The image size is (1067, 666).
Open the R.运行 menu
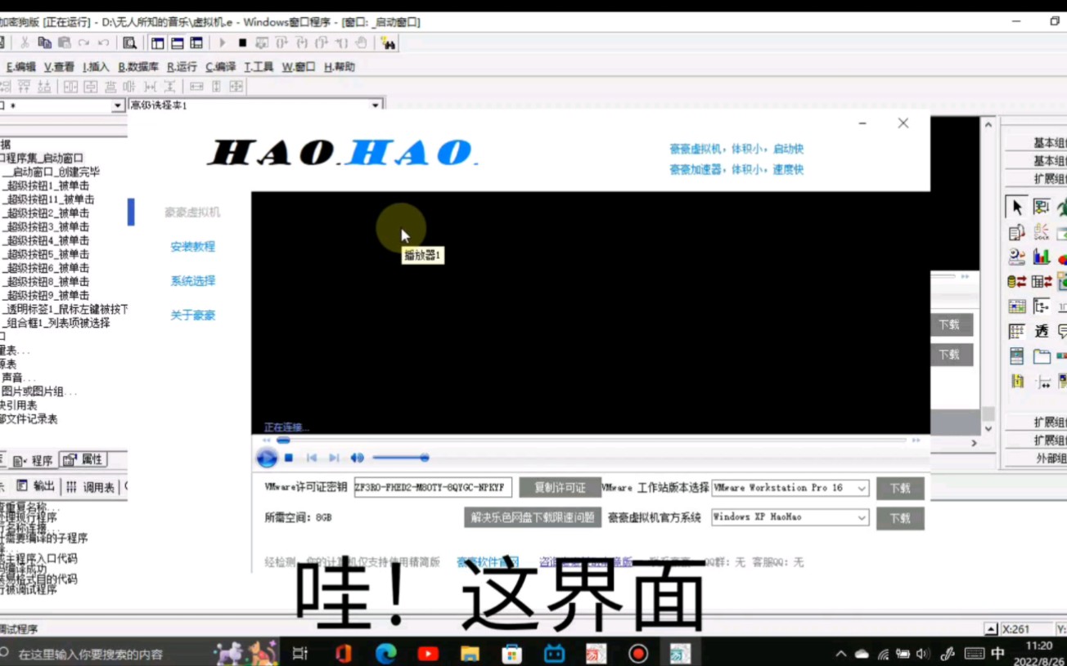pyautogui.click(x=182, y=67)
